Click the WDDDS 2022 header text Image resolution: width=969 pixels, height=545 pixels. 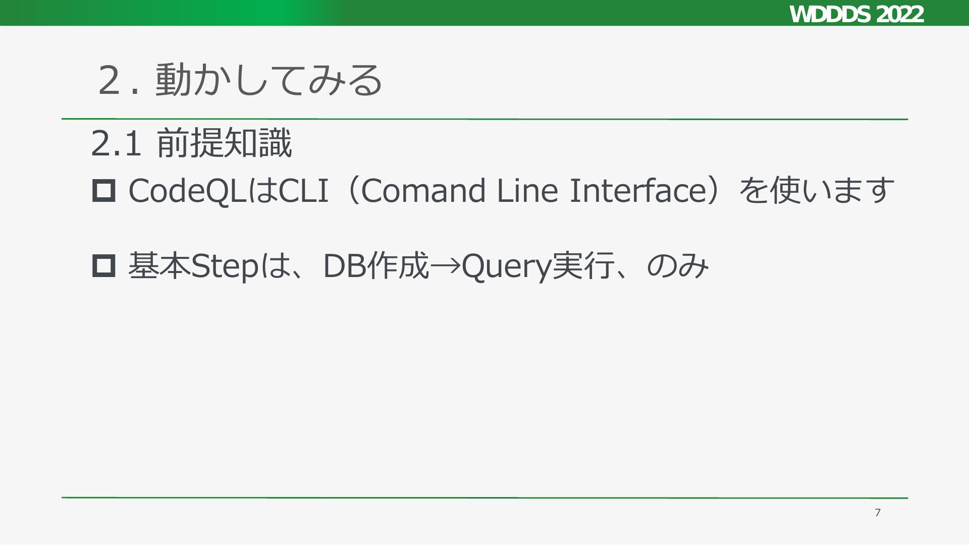click(x=856, y=14)
